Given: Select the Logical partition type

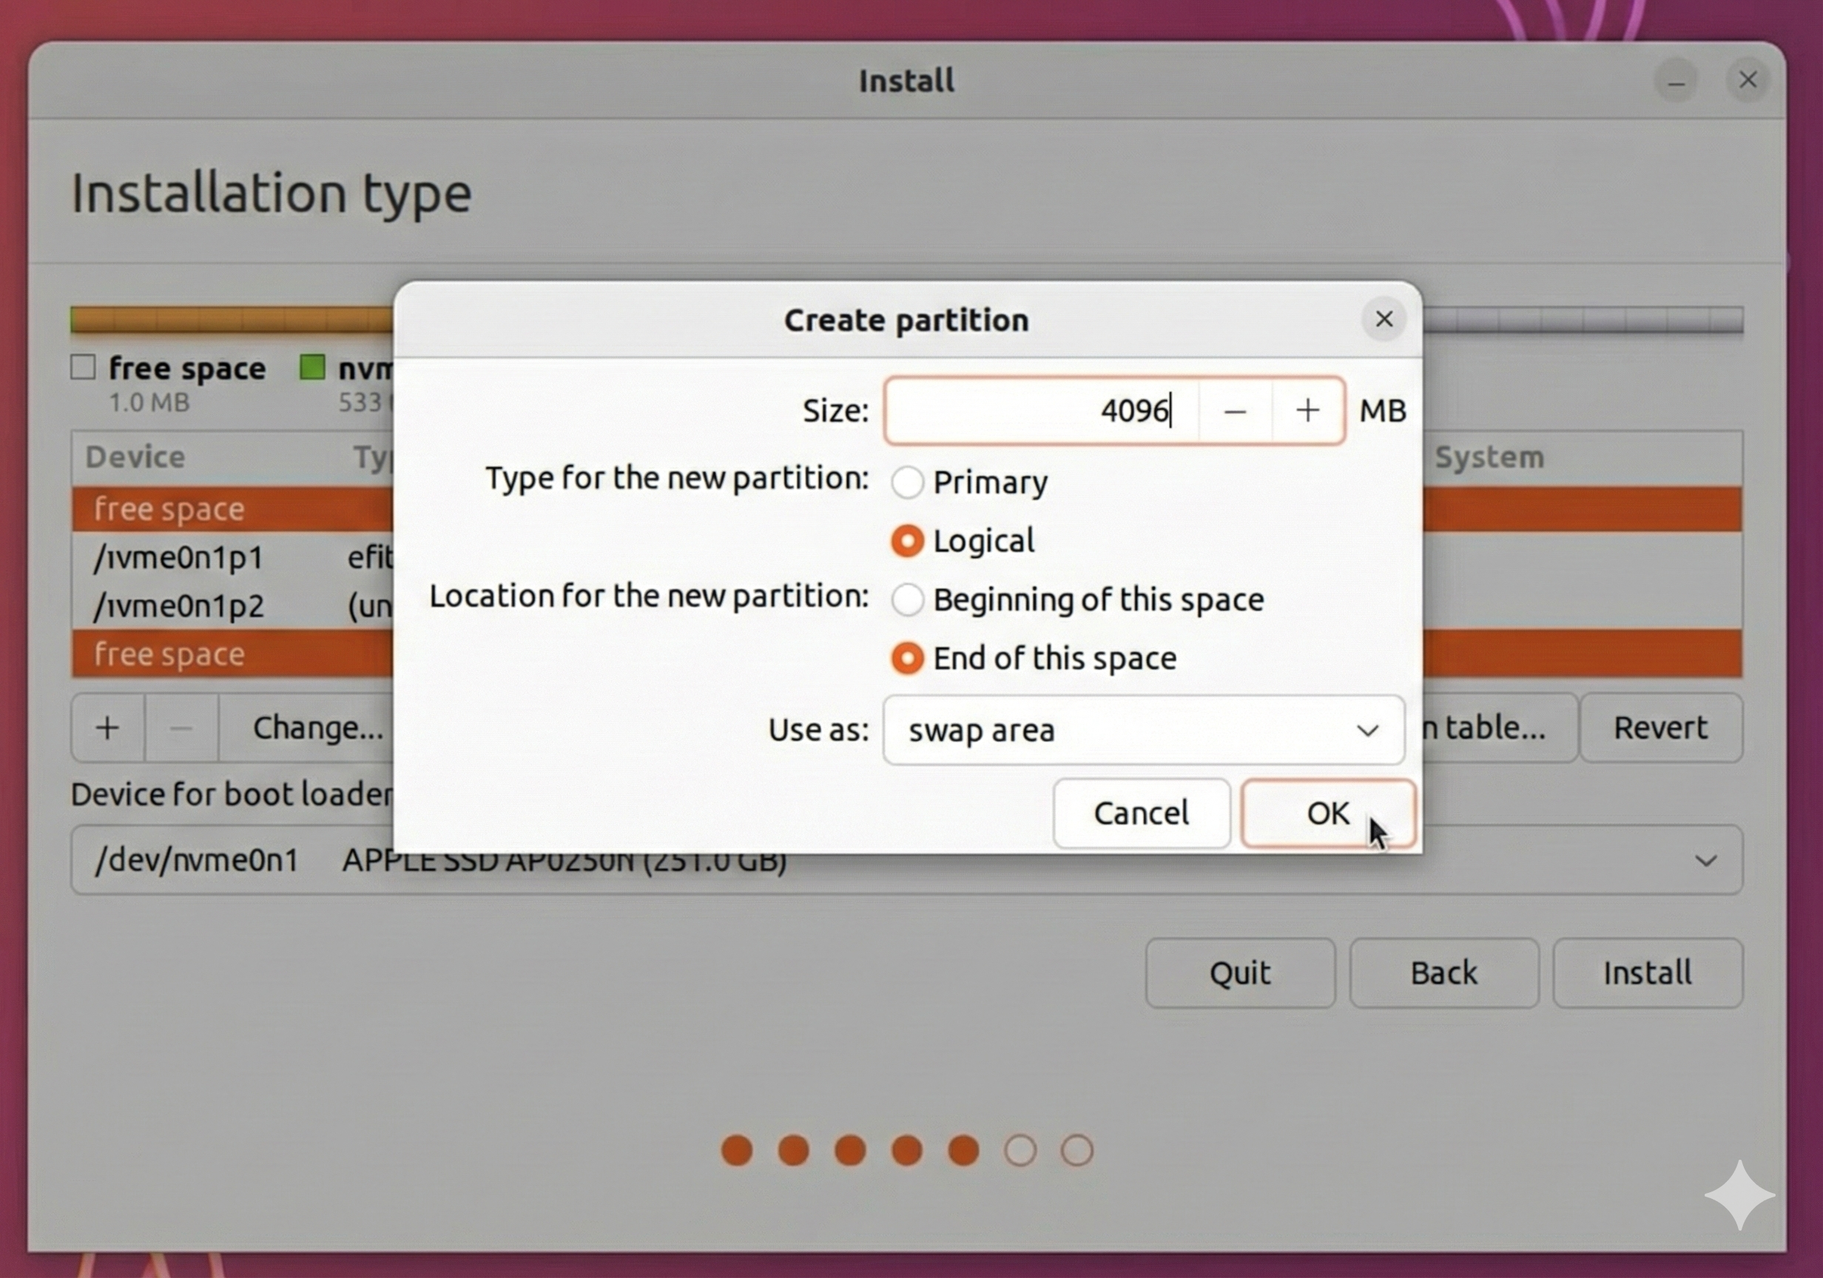Looking at the screenshot, I should pos(907,541).
